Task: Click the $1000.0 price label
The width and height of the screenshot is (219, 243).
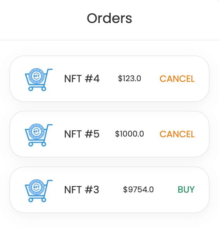Action: (x=129, y=134)
